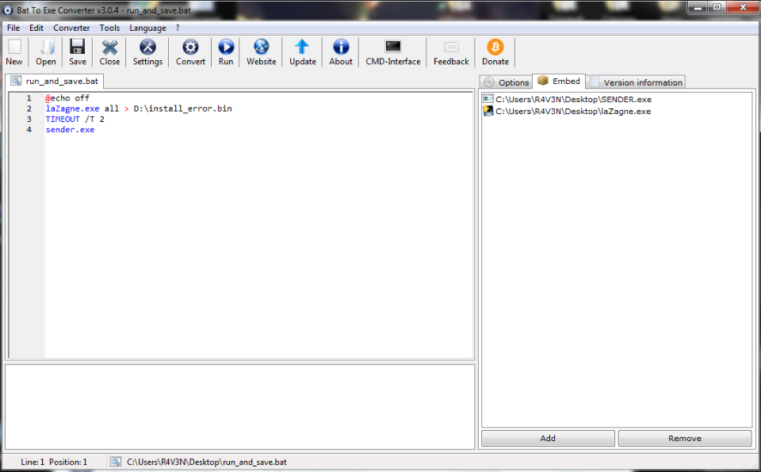Show the About info icon
761x472 pixels.
pyautogui.click(x=341, y=48)
